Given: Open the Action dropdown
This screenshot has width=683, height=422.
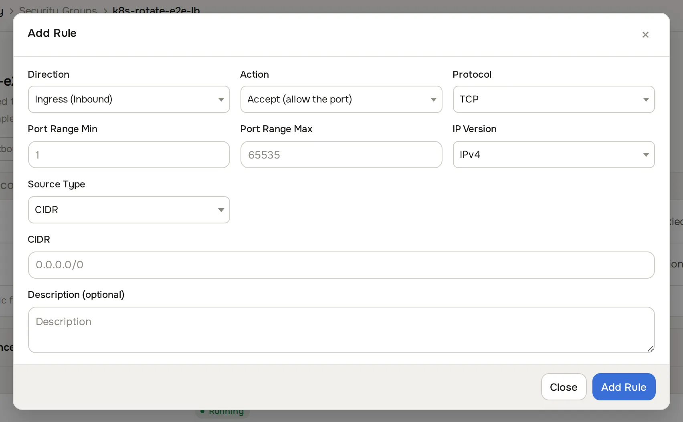Looking at the screenshot, I should [341, 99].
